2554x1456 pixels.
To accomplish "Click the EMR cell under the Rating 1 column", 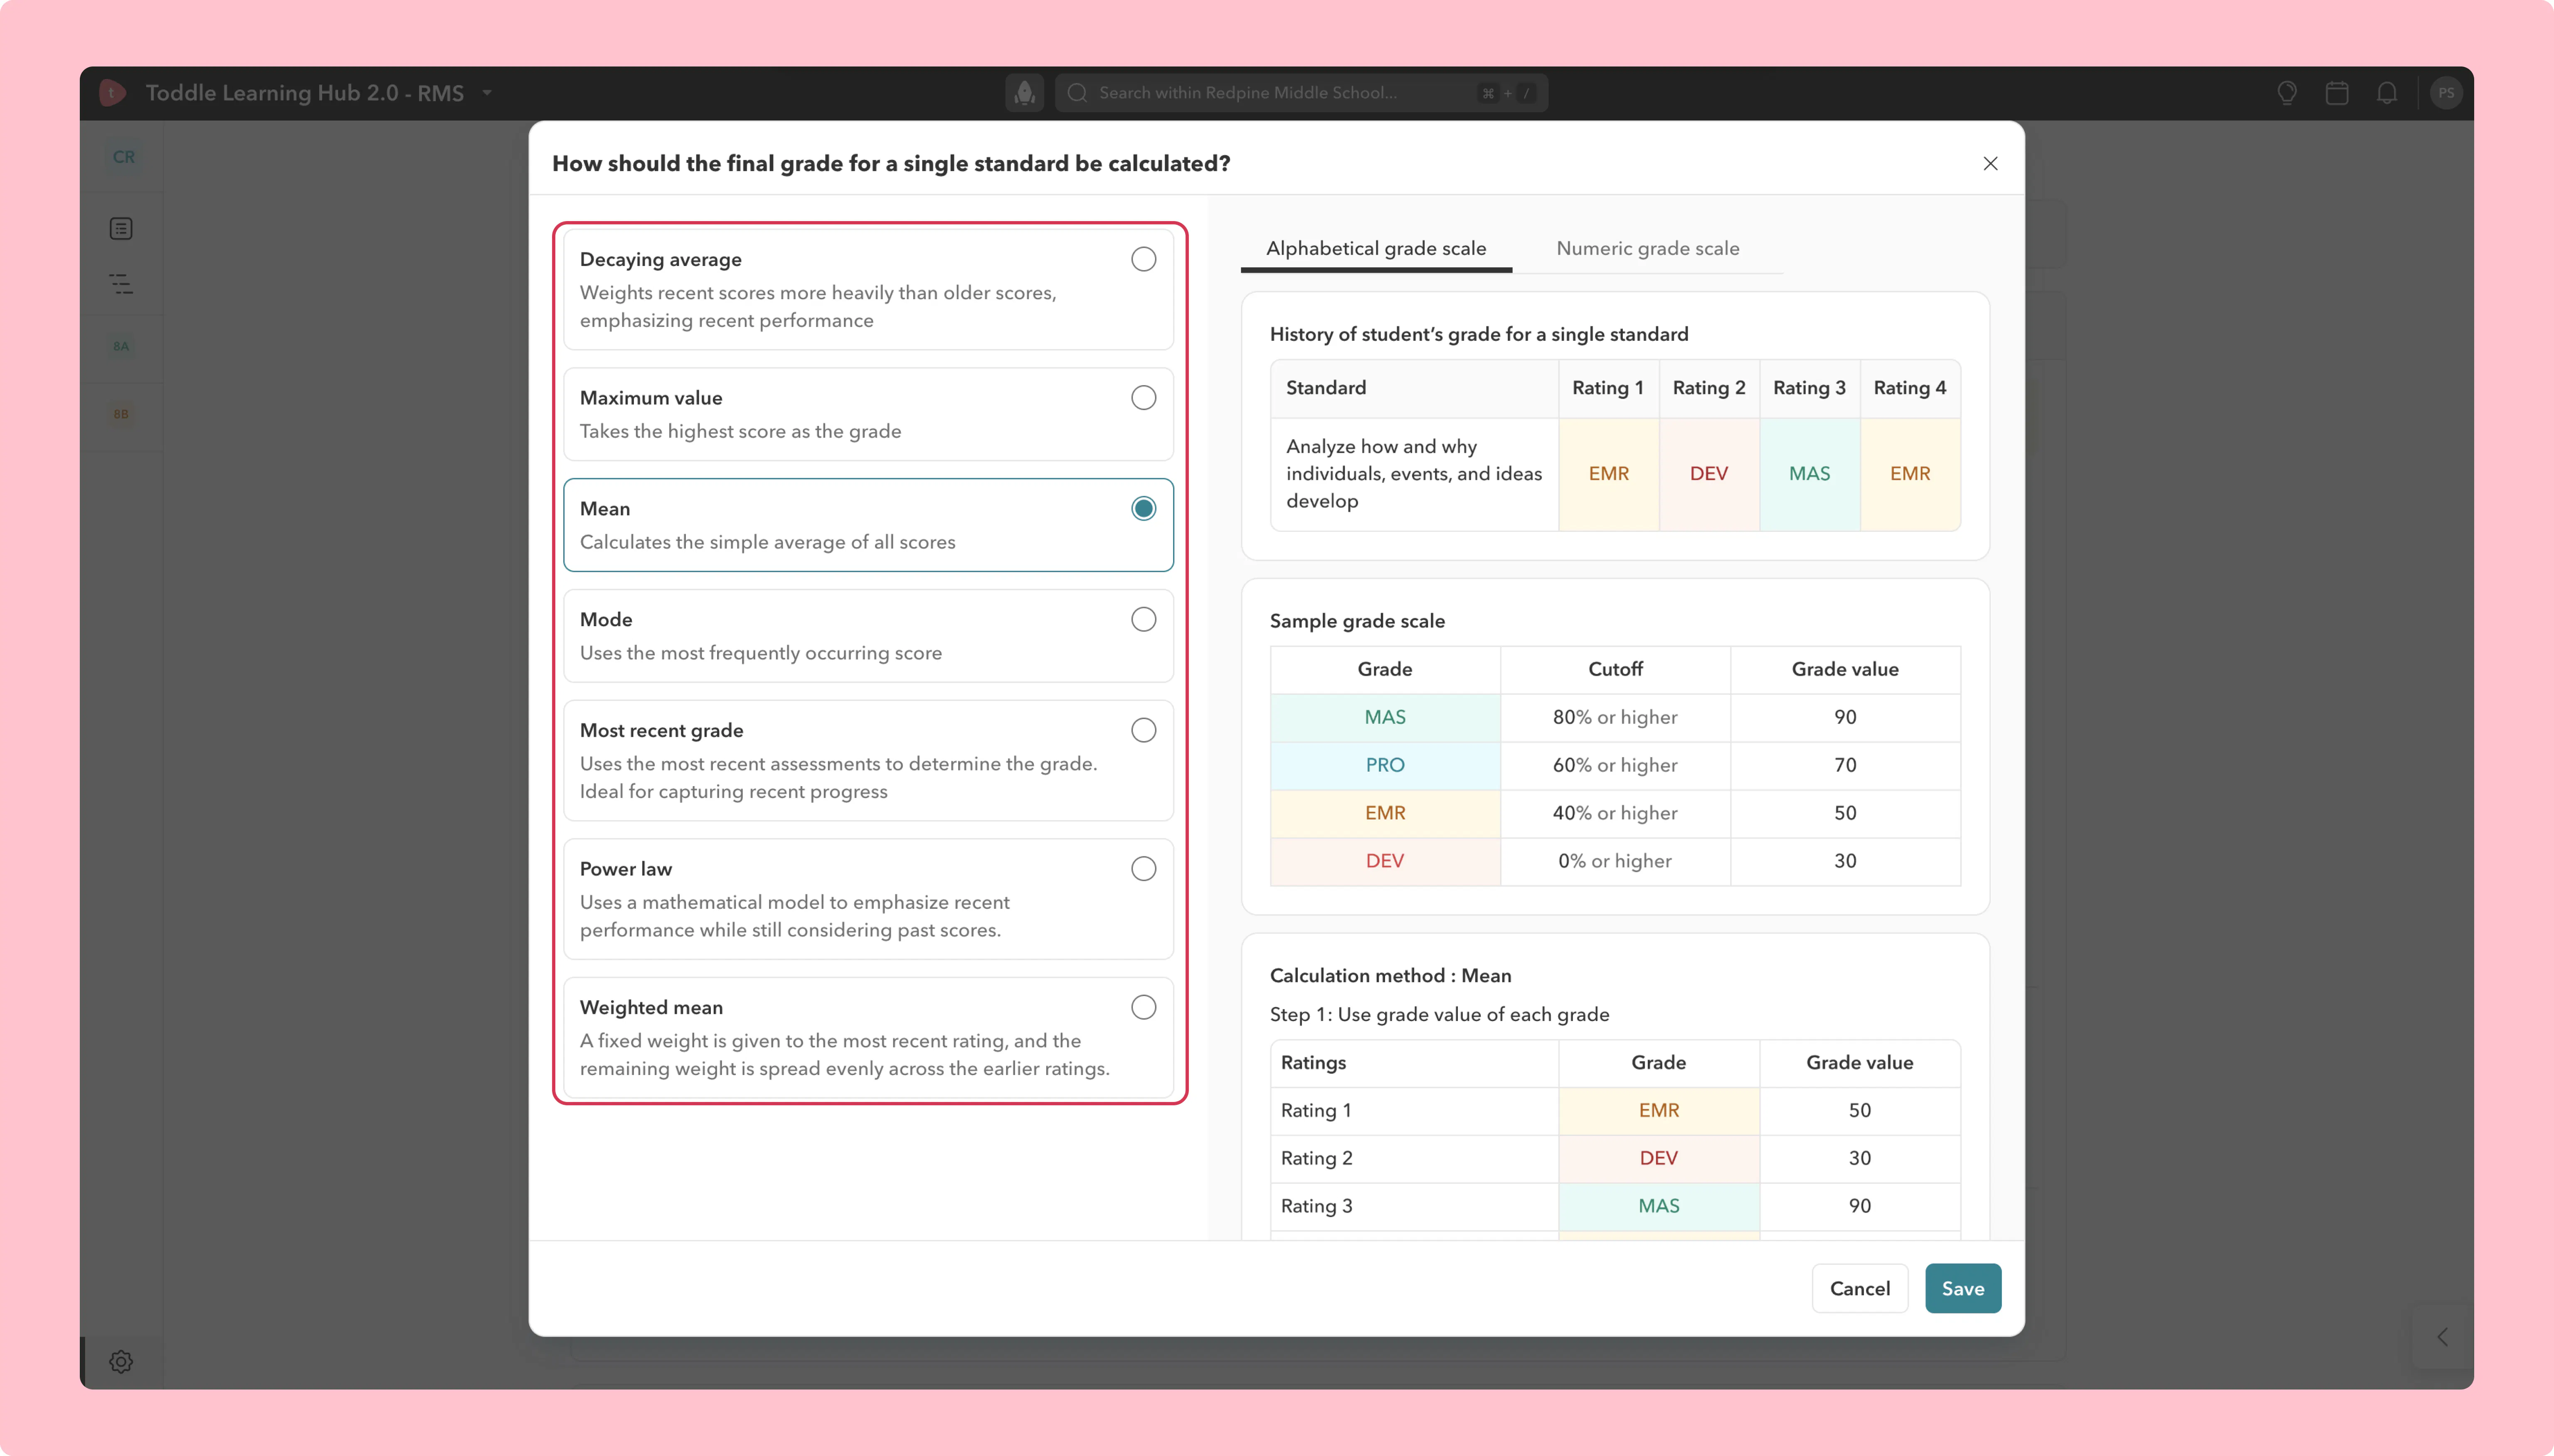I will 1609,474.
